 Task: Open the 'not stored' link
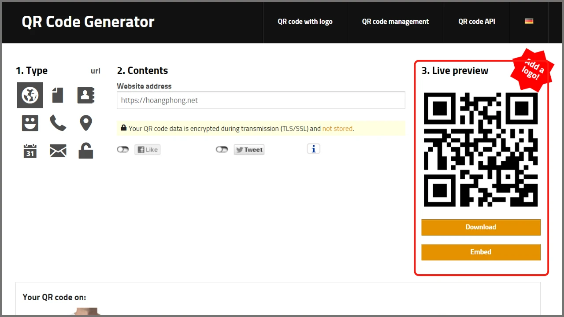click(x=338, y=129)
